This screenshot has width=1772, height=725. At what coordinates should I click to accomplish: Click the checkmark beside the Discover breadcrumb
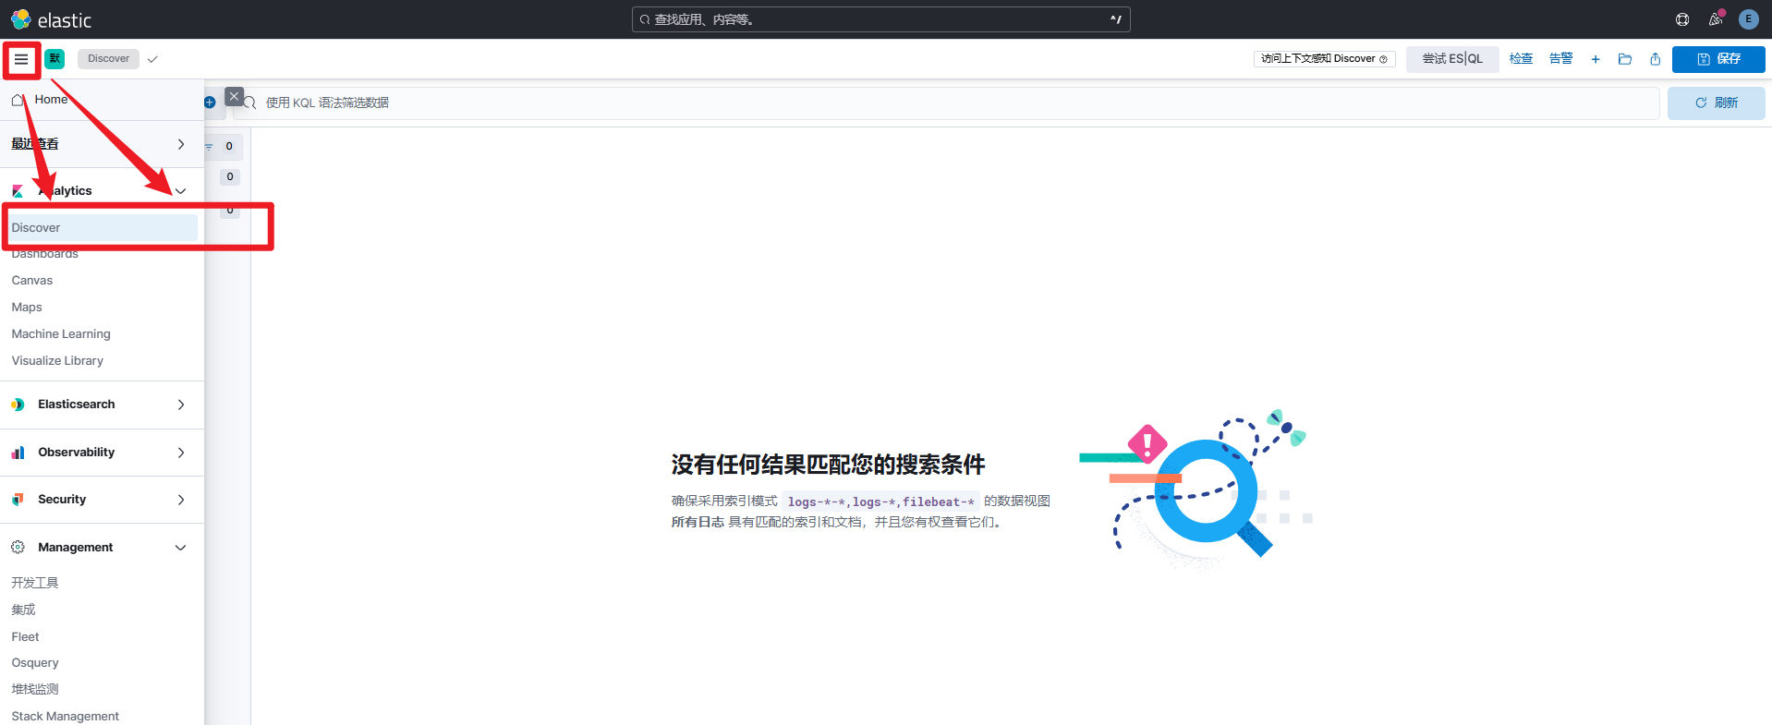(x=152, y=59)
